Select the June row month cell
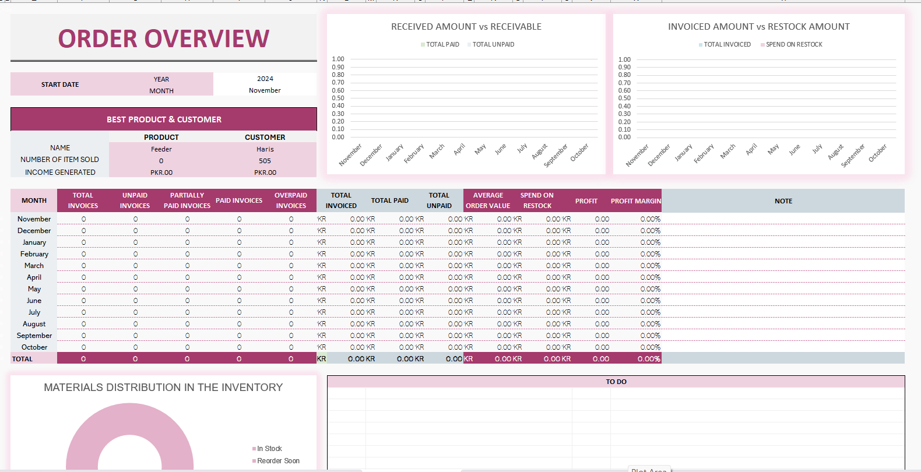Image resolution: width=921 pixels, height=472 pixels. 34,301
